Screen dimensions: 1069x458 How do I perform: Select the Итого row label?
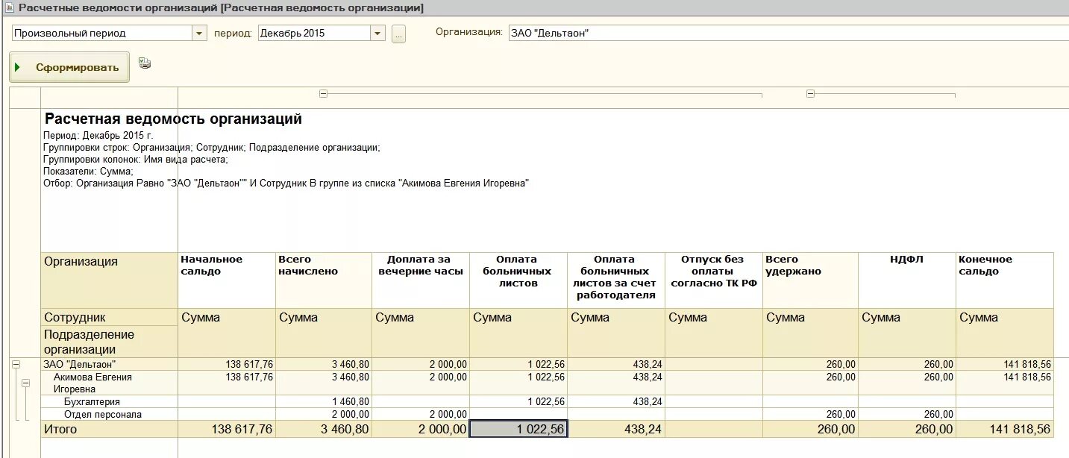(x=110, y=429)
